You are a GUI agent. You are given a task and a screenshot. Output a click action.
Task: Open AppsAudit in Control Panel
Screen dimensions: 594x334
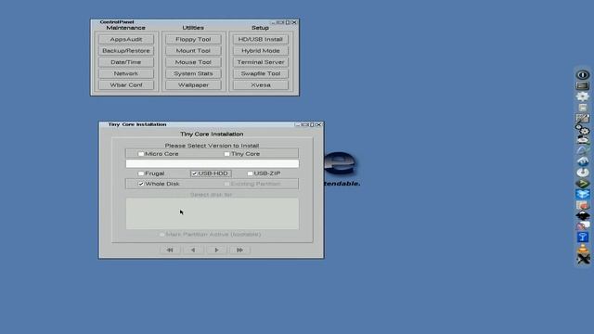126,39
